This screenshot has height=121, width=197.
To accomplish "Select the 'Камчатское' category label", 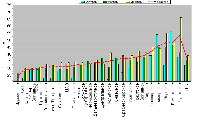I will (172, 94).
